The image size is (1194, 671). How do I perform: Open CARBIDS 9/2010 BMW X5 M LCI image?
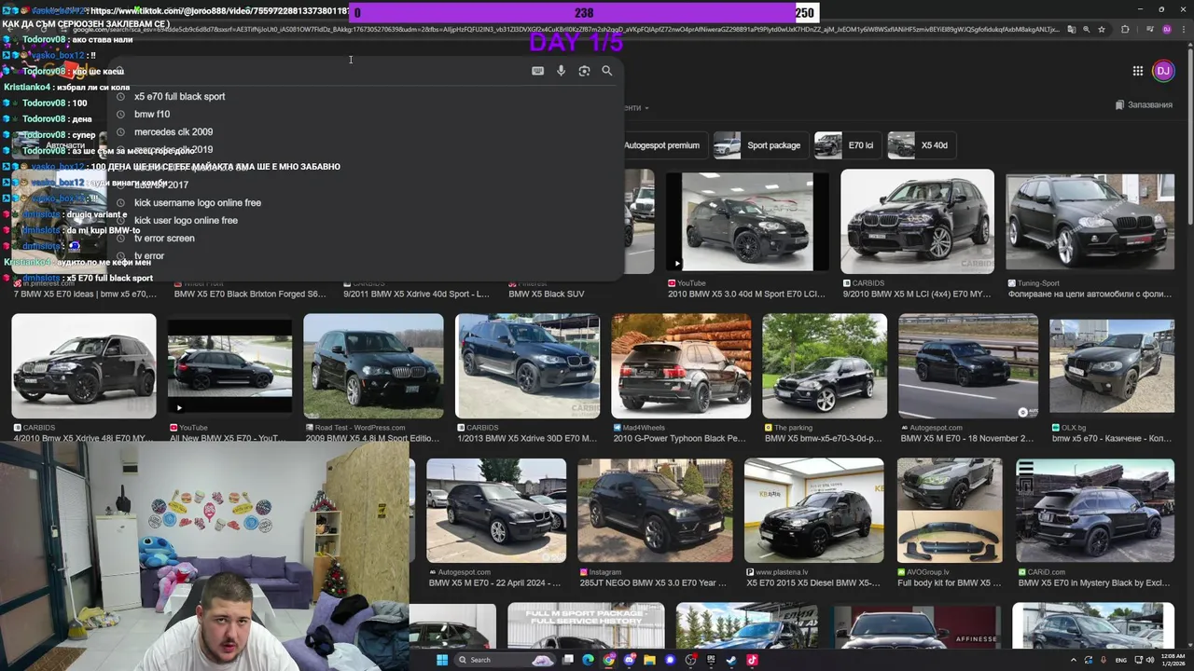(x=917, y=221)
